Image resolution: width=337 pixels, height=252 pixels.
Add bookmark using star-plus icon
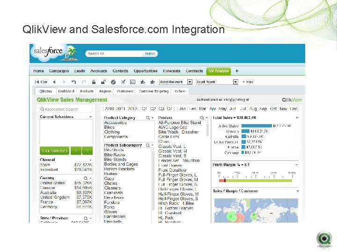click(x=143, y=82)
